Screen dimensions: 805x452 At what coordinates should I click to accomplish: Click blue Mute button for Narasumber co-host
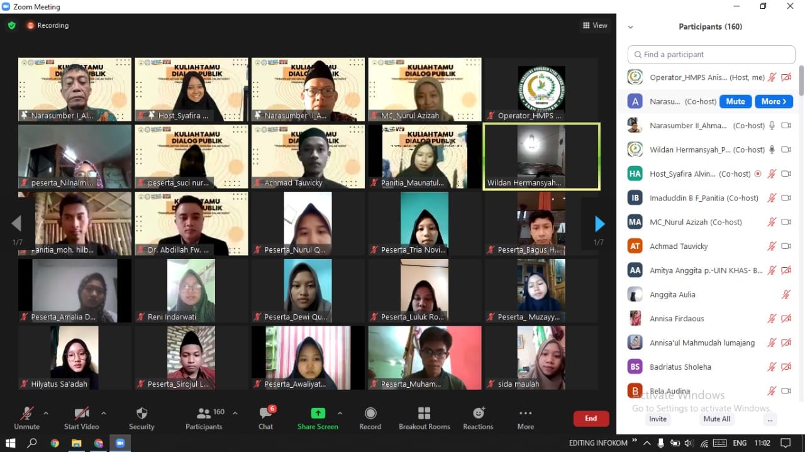[x=735, y=101]
